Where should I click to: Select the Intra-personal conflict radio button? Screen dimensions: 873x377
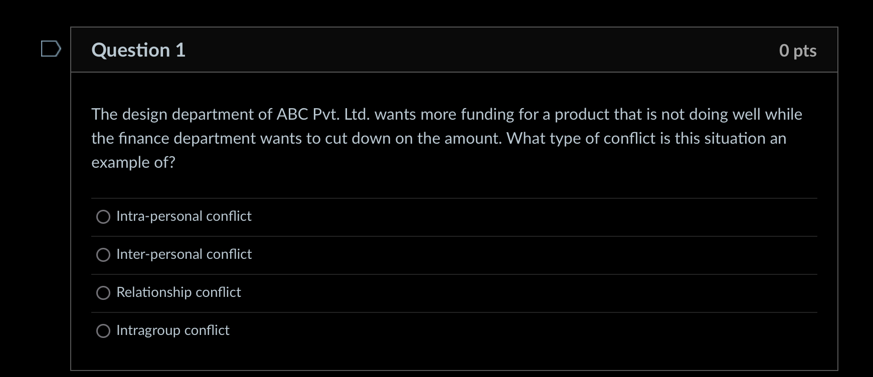(x=103, y=217)
